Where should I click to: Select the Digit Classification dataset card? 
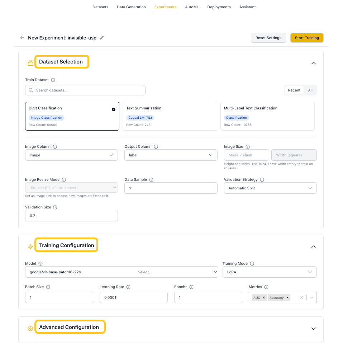click(72, 116)
